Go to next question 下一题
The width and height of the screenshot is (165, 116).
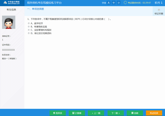pyautogui.click(x=116, y=113)
